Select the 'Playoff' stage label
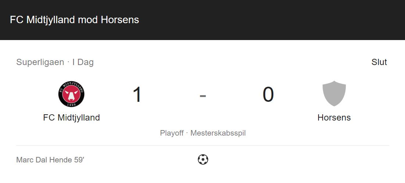The height and width of the screenshot is (183, 405). coord(172,133)
